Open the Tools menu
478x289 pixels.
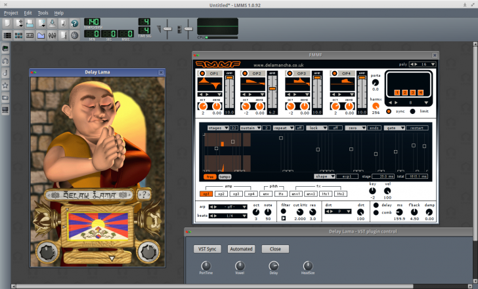click(43, 12)
